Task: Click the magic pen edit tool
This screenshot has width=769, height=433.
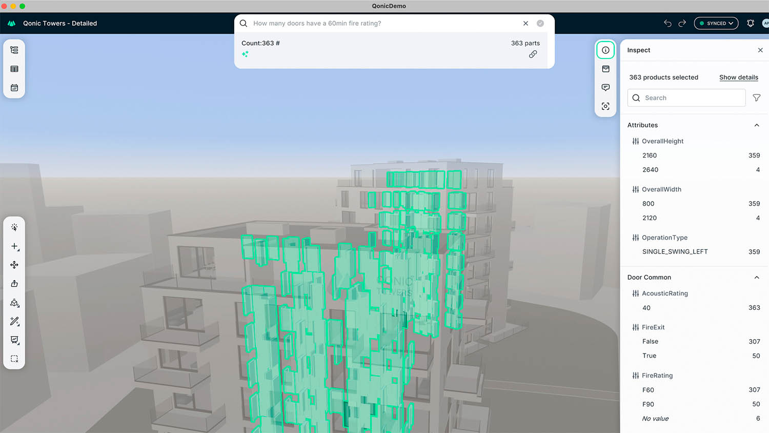Action: [x=14, y=321]
